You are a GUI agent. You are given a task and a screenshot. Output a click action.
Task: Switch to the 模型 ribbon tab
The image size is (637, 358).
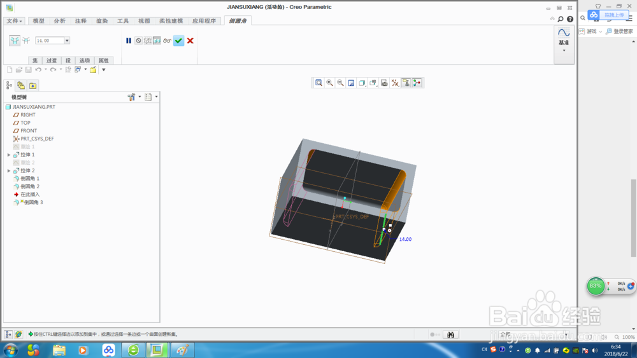[x=39, y=21]
